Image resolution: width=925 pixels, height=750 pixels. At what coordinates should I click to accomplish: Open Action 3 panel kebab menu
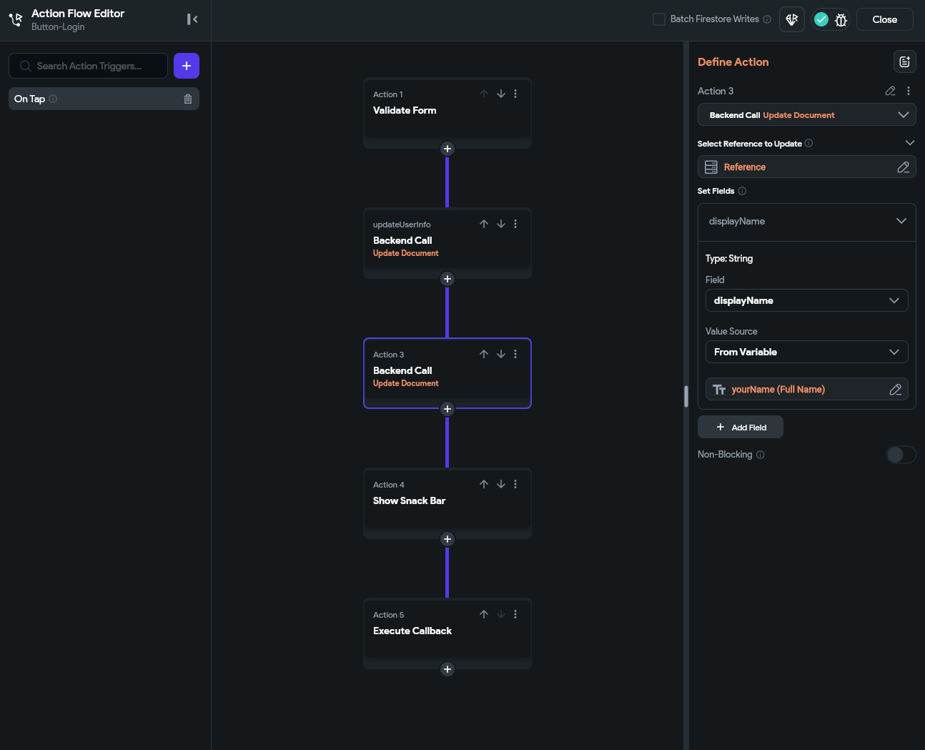click(x=909, y=91)
